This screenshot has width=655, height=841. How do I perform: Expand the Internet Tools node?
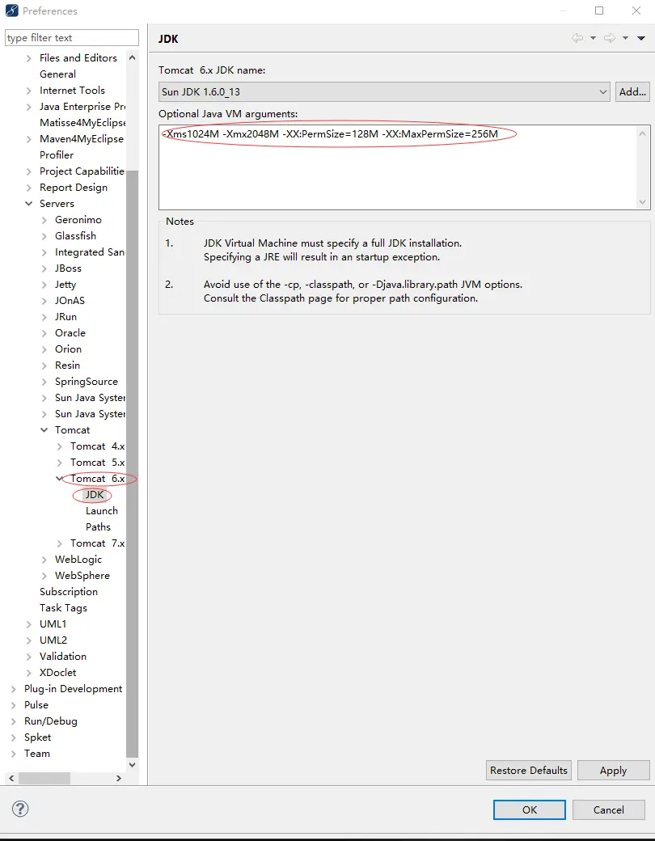point(29,91)
